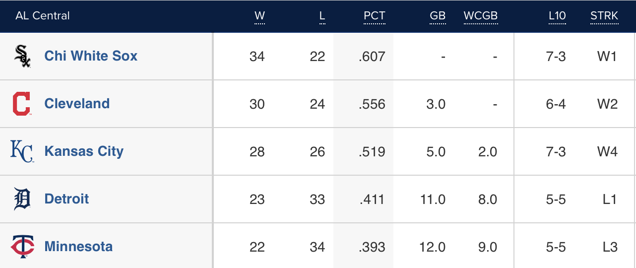Click the Chicago White Sox logo
The image size is (636, 268).
(x=22, y=56)
